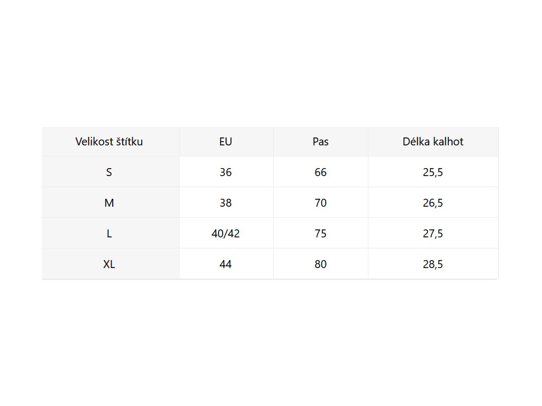Click waist value 66 cell
Image resolution: width=542 pixels, height=406 pixels.
point(320,172)
